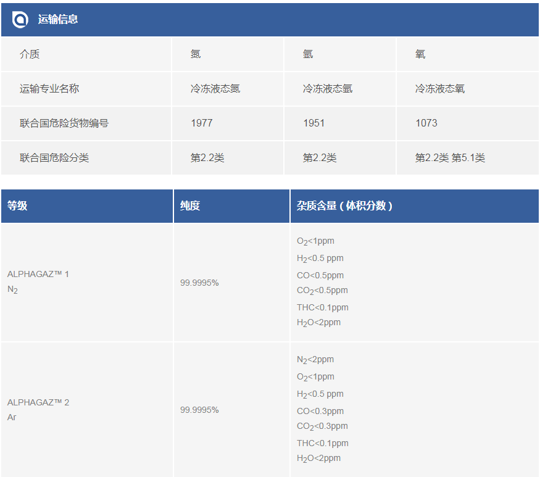Click Ar under ALPHAGAZ™ 2
This screenshot has height=477, width=540.
tap(12, 417)
